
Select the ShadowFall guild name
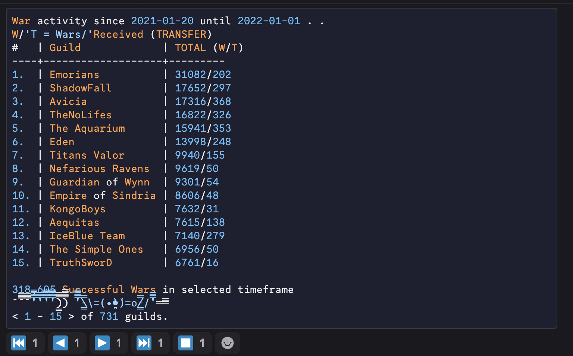point(81,88)
